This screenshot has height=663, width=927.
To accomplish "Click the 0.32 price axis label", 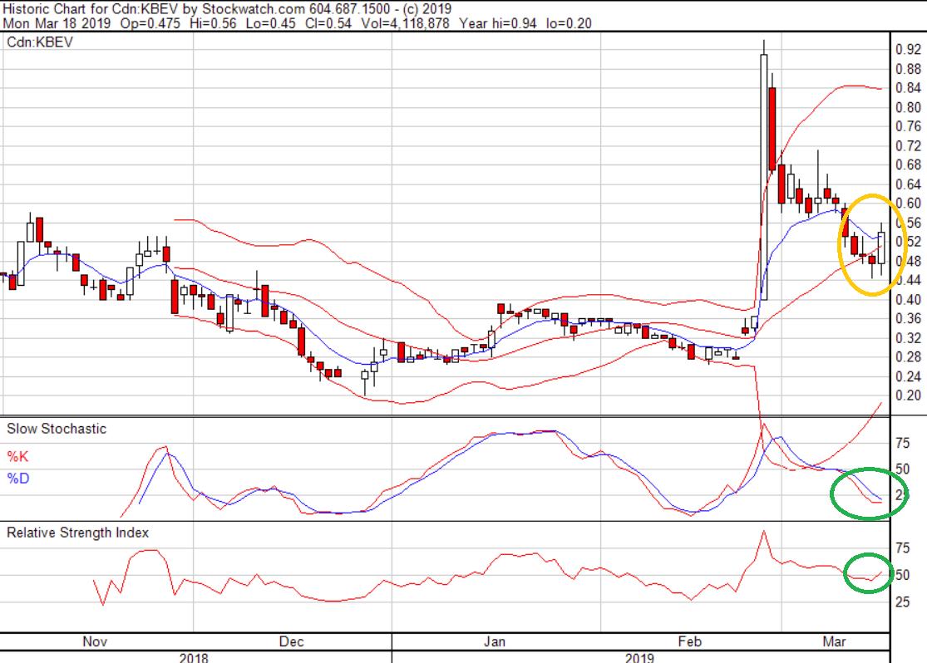I will click(x=908, y=338).
